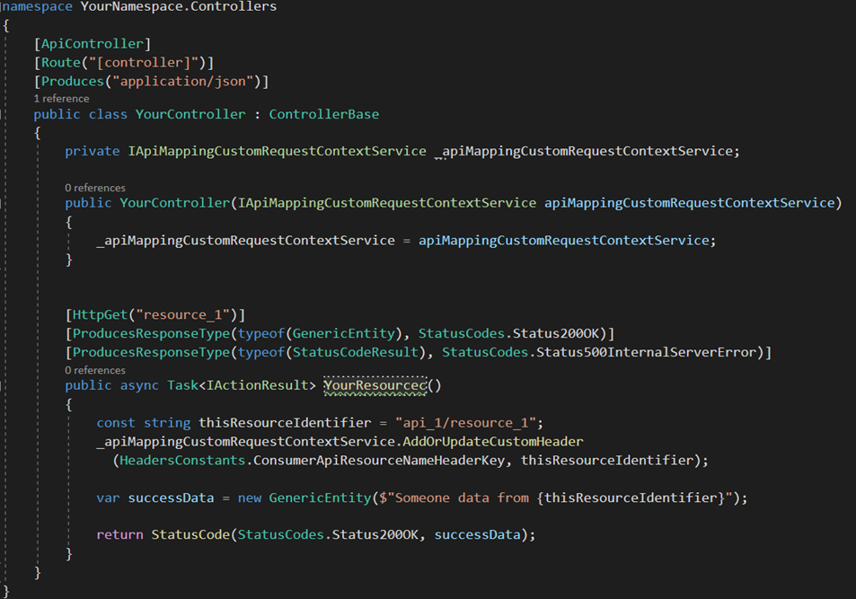Click the ControllerBase base type

click(323, 114)
